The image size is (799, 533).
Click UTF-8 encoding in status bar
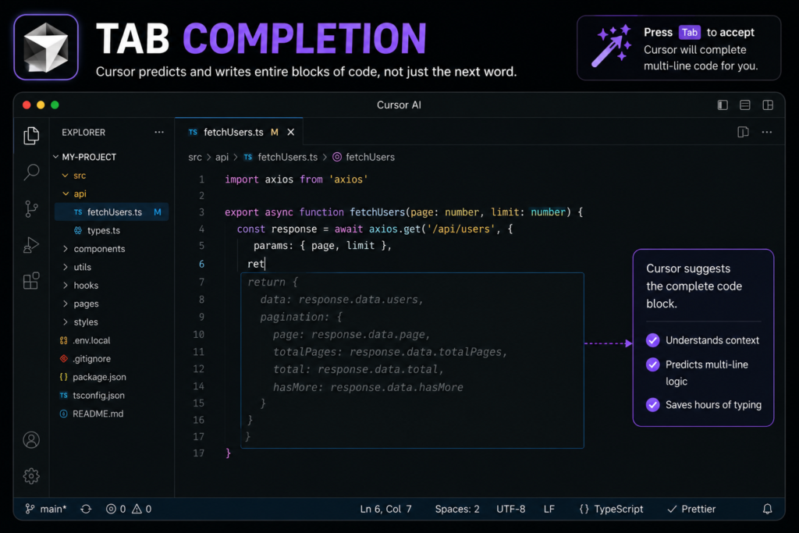click(510, 509)
